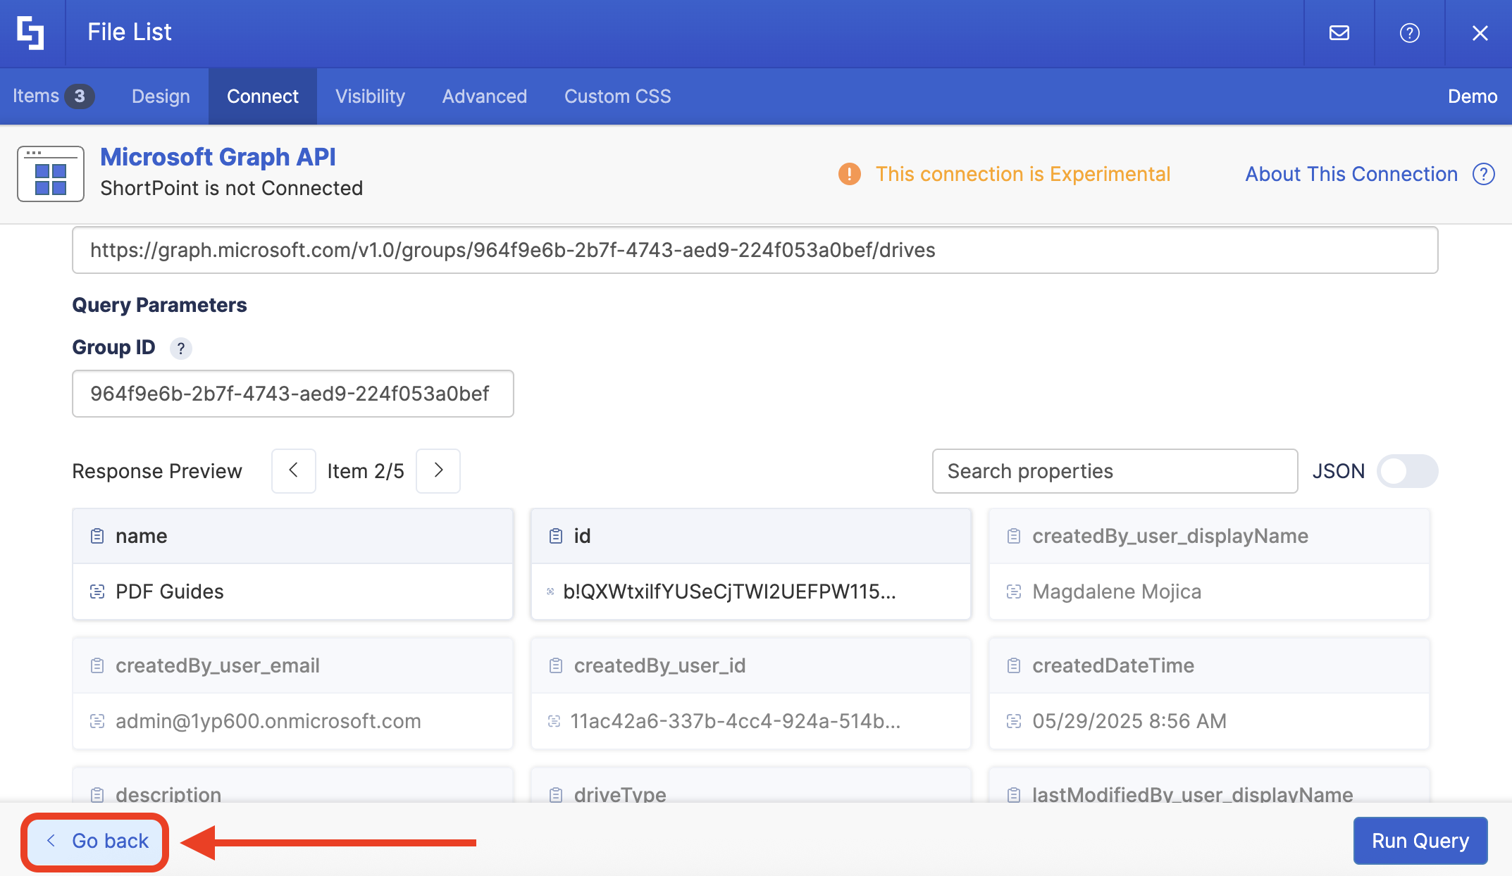Go to next response preview item
The image size is (1512, 876).
coord(438,471)
